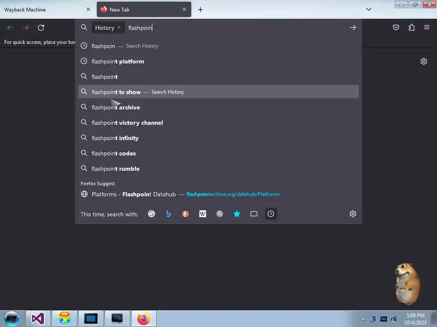The height and width of the screenshot is (327, 437).
Task: Choose plain 'flashpoint' suggestion
Action: click(x=218, y=77)
